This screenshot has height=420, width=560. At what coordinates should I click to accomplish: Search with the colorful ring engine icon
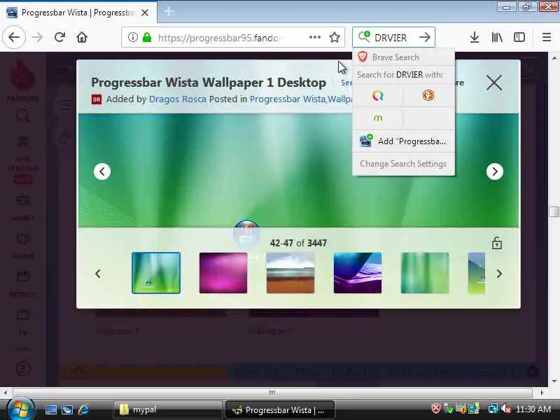click(x=378, y=95)
